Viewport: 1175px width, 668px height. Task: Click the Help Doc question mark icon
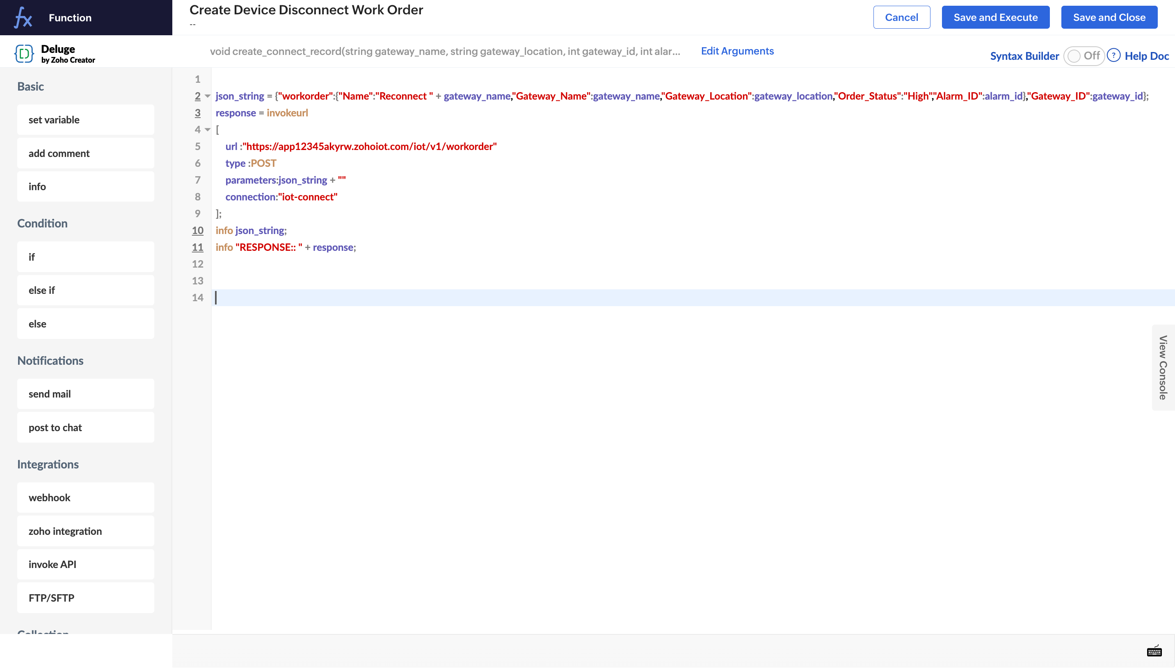tap(1113, 55)
